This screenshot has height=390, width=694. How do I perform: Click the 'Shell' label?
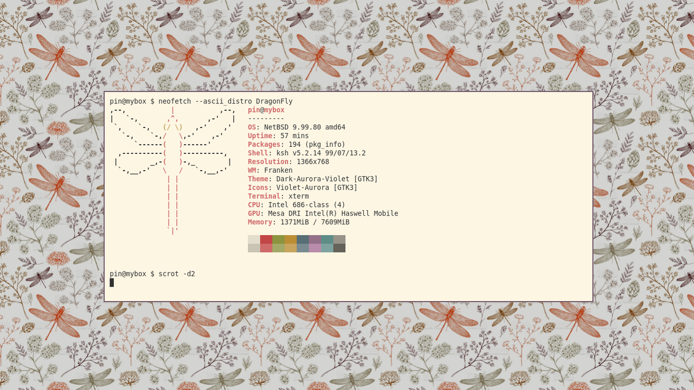tap(258, 153)
